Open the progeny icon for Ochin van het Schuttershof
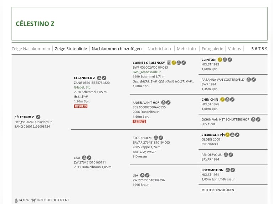This screenshot has width=273, height=204. [x=253, y=119]
